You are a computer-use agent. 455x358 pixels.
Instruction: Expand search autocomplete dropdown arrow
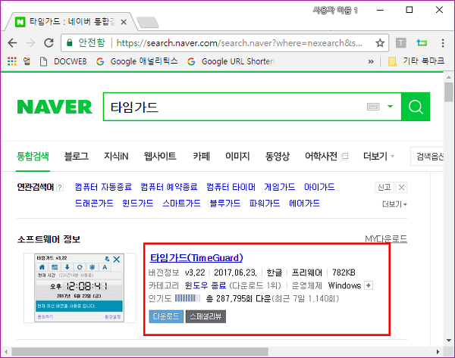point(391,106)
